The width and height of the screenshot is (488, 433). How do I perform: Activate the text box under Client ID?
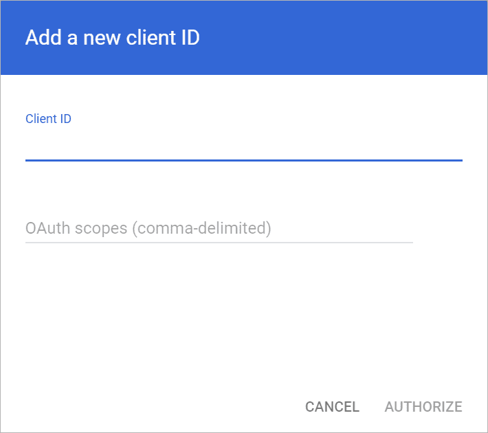pyautogui.click(x=244, y=146)
